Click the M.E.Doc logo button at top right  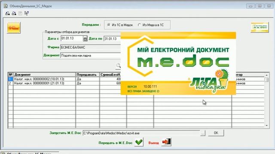coord(260,27)
